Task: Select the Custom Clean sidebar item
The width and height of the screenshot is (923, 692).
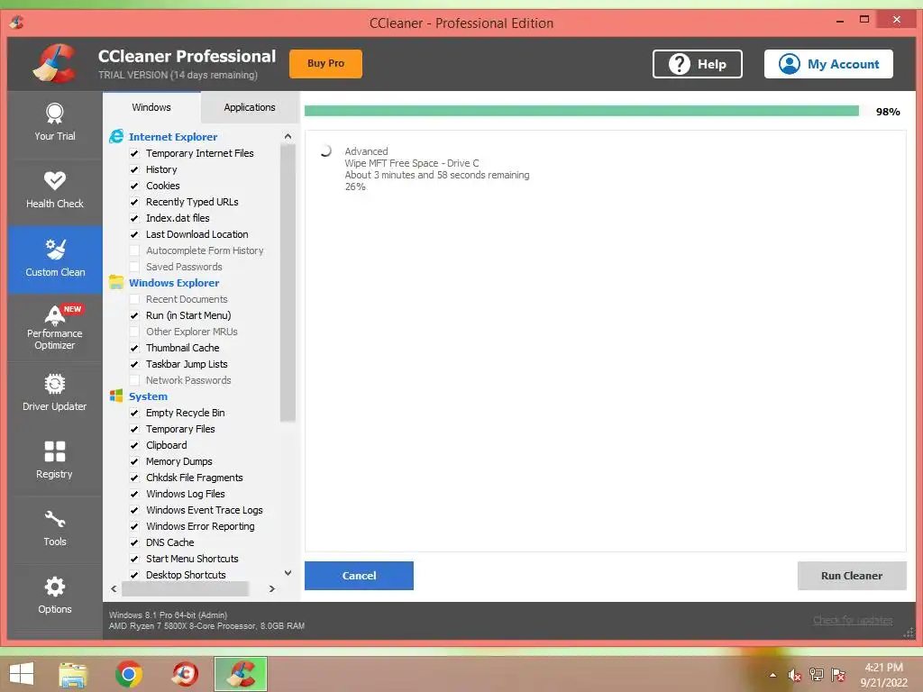Action: pyautogui.click(x=55, y=259)
